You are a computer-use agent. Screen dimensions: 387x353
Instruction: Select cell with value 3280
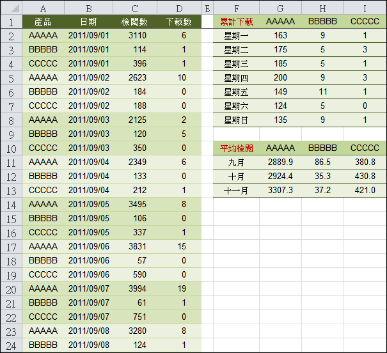pos(135,331)
